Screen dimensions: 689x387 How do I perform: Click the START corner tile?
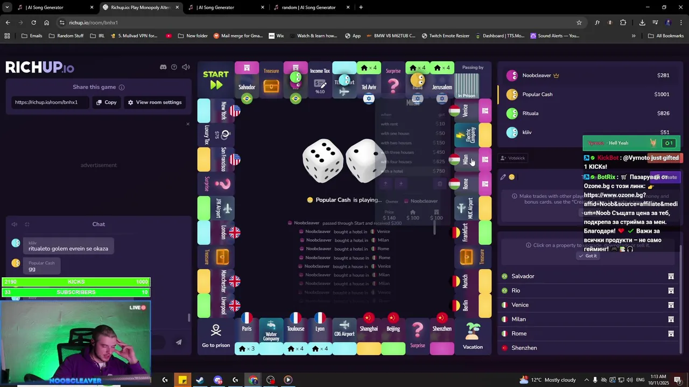click(x=216, y=80)
